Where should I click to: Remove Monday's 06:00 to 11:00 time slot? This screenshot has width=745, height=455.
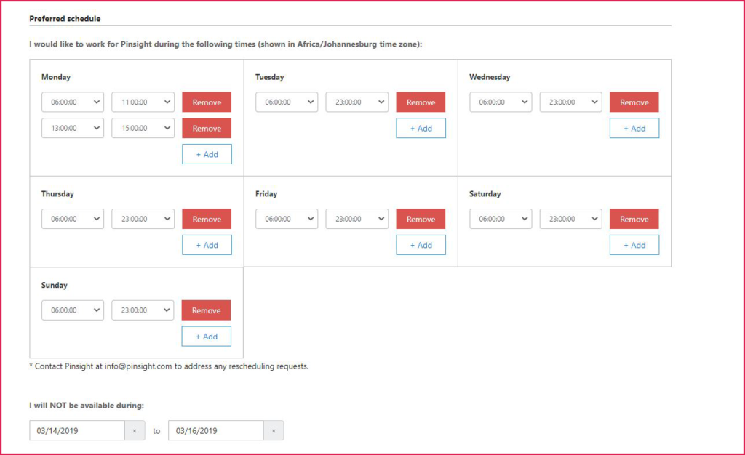point(207,102)
